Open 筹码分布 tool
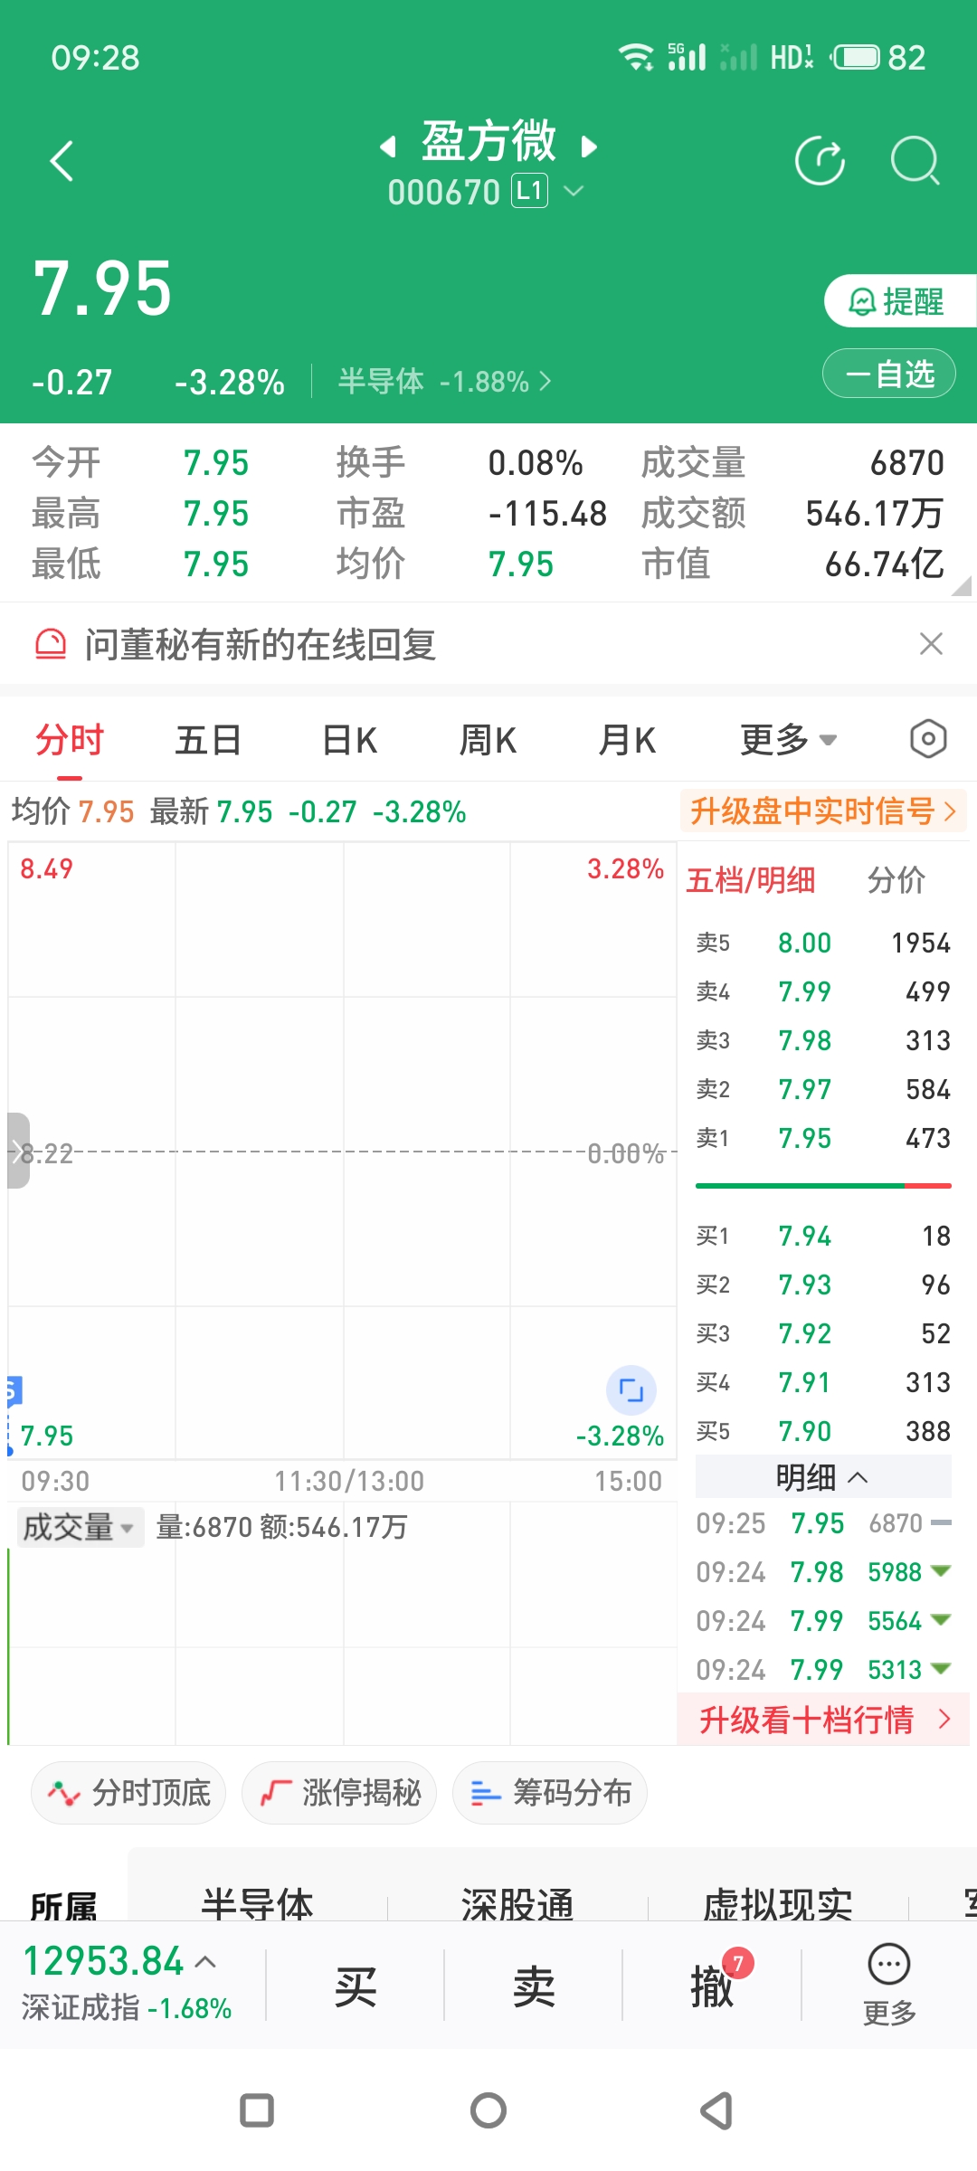Screen dimensions: 977x2171 pyautogui.click(x=550, y=1793)
